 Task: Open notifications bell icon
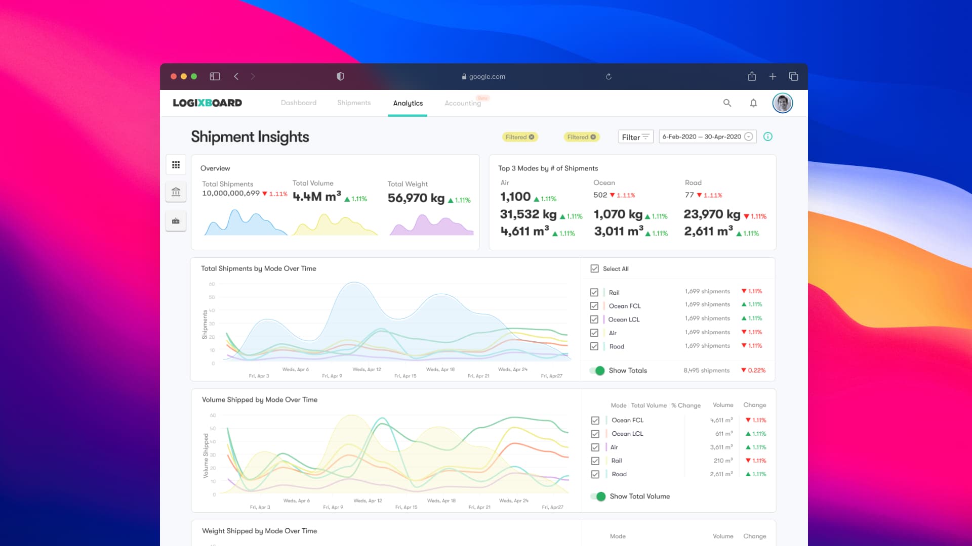[753, 103]
